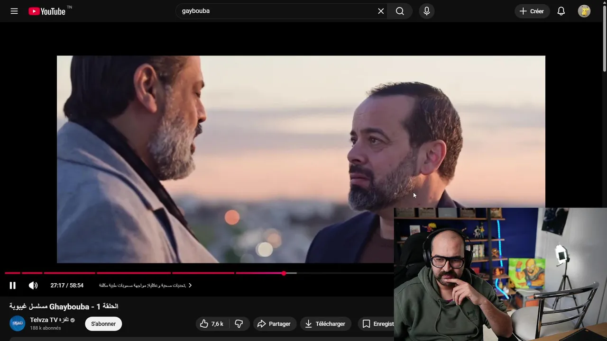Open the account avatar menu

pyautogui.click(x=584, y=11)
